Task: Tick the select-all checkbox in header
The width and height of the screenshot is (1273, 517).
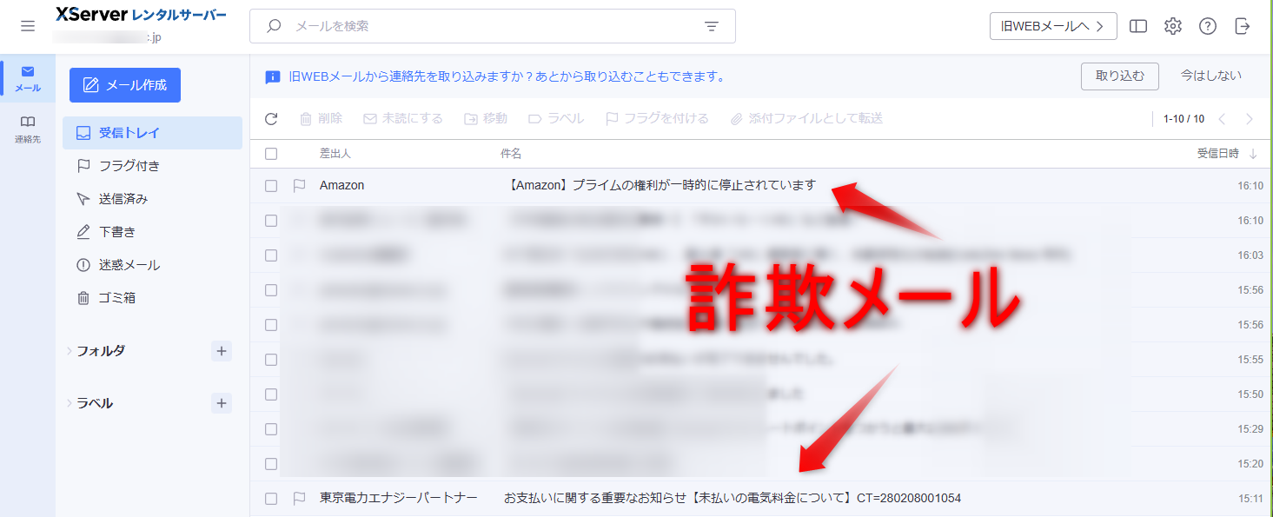Action: pyautogui.click(x=271, y=154)
